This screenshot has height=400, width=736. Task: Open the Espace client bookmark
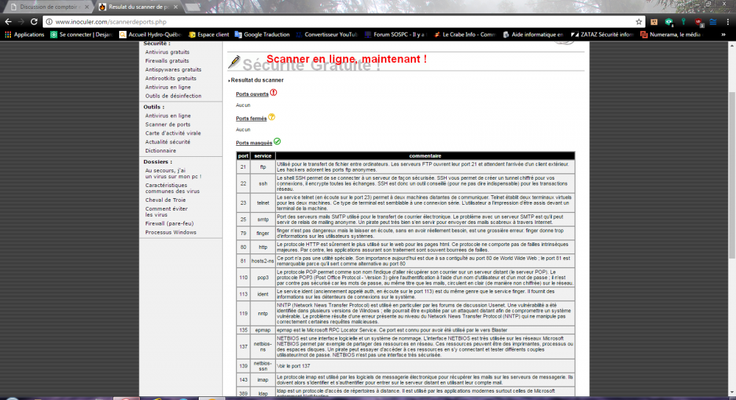pos(208,35)
